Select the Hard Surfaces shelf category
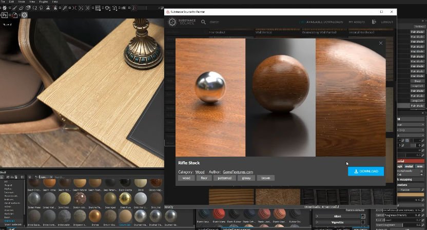Screen dimensions: 427x230 (12, 203)
